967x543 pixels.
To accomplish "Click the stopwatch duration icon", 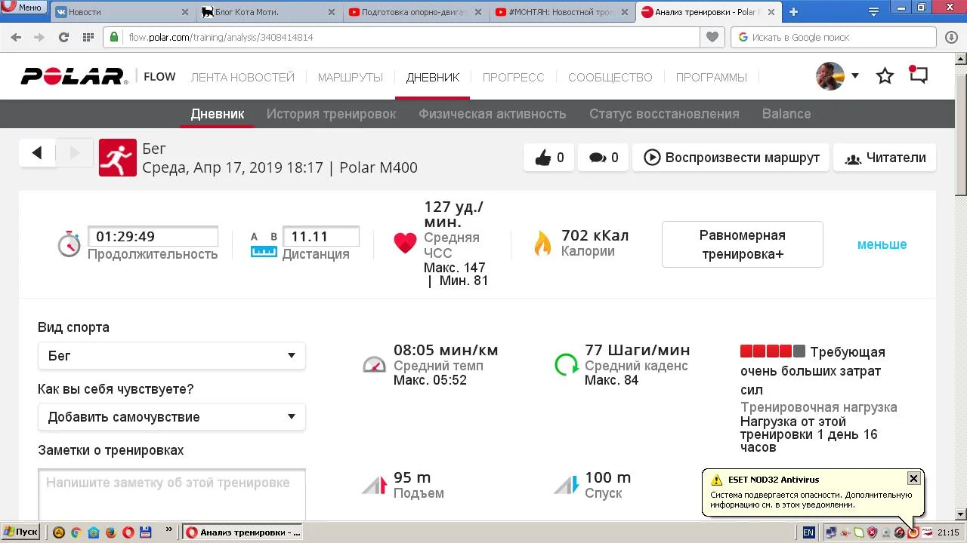I will tap(69, 244).
